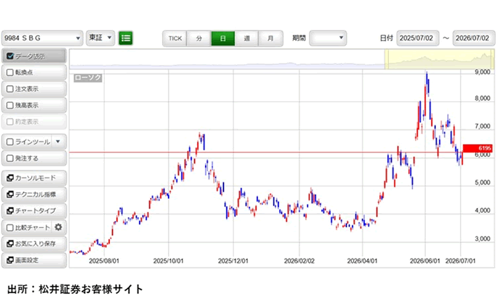Click Save to Favorites icon

click(x=10, y=244)
